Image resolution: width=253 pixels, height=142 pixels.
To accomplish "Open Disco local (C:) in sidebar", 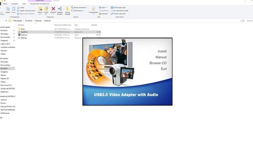I will pyautogui.click(x=6, y=85).
